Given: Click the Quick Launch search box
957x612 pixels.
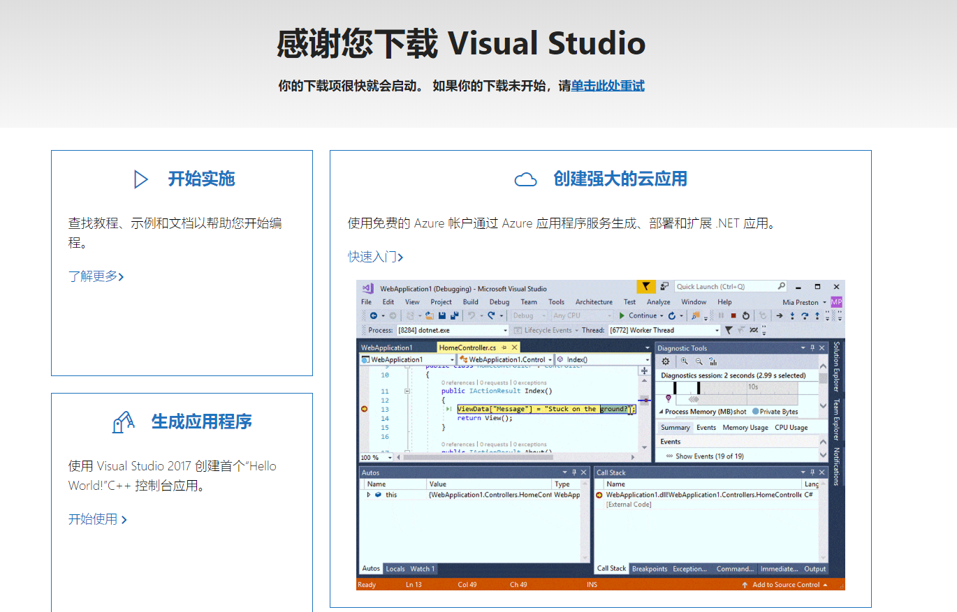Looking at the screenshot, I should tap(726, 286).
